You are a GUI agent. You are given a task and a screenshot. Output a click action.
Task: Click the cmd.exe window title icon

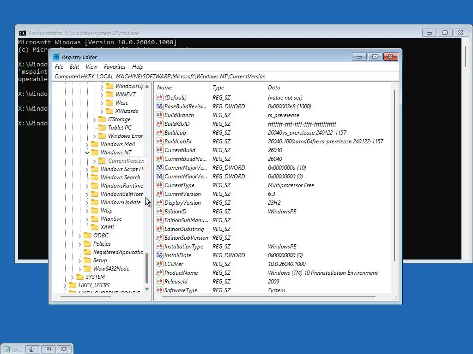22,33
